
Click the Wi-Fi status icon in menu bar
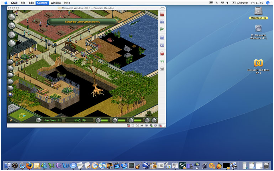222,2
